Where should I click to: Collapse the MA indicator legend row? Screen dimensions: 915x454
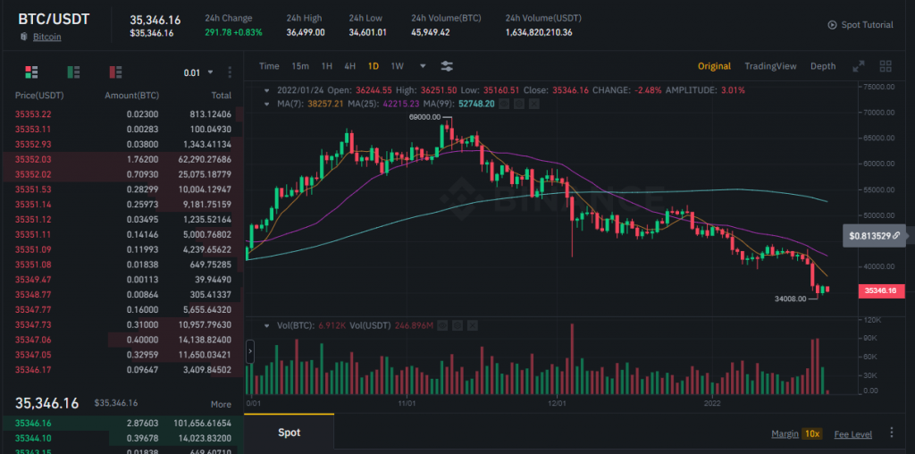[x=267, y=104]
